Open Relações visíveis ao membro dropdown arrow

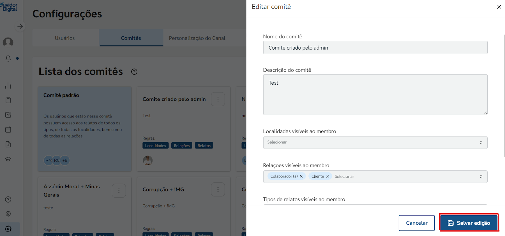click(481, 177)
